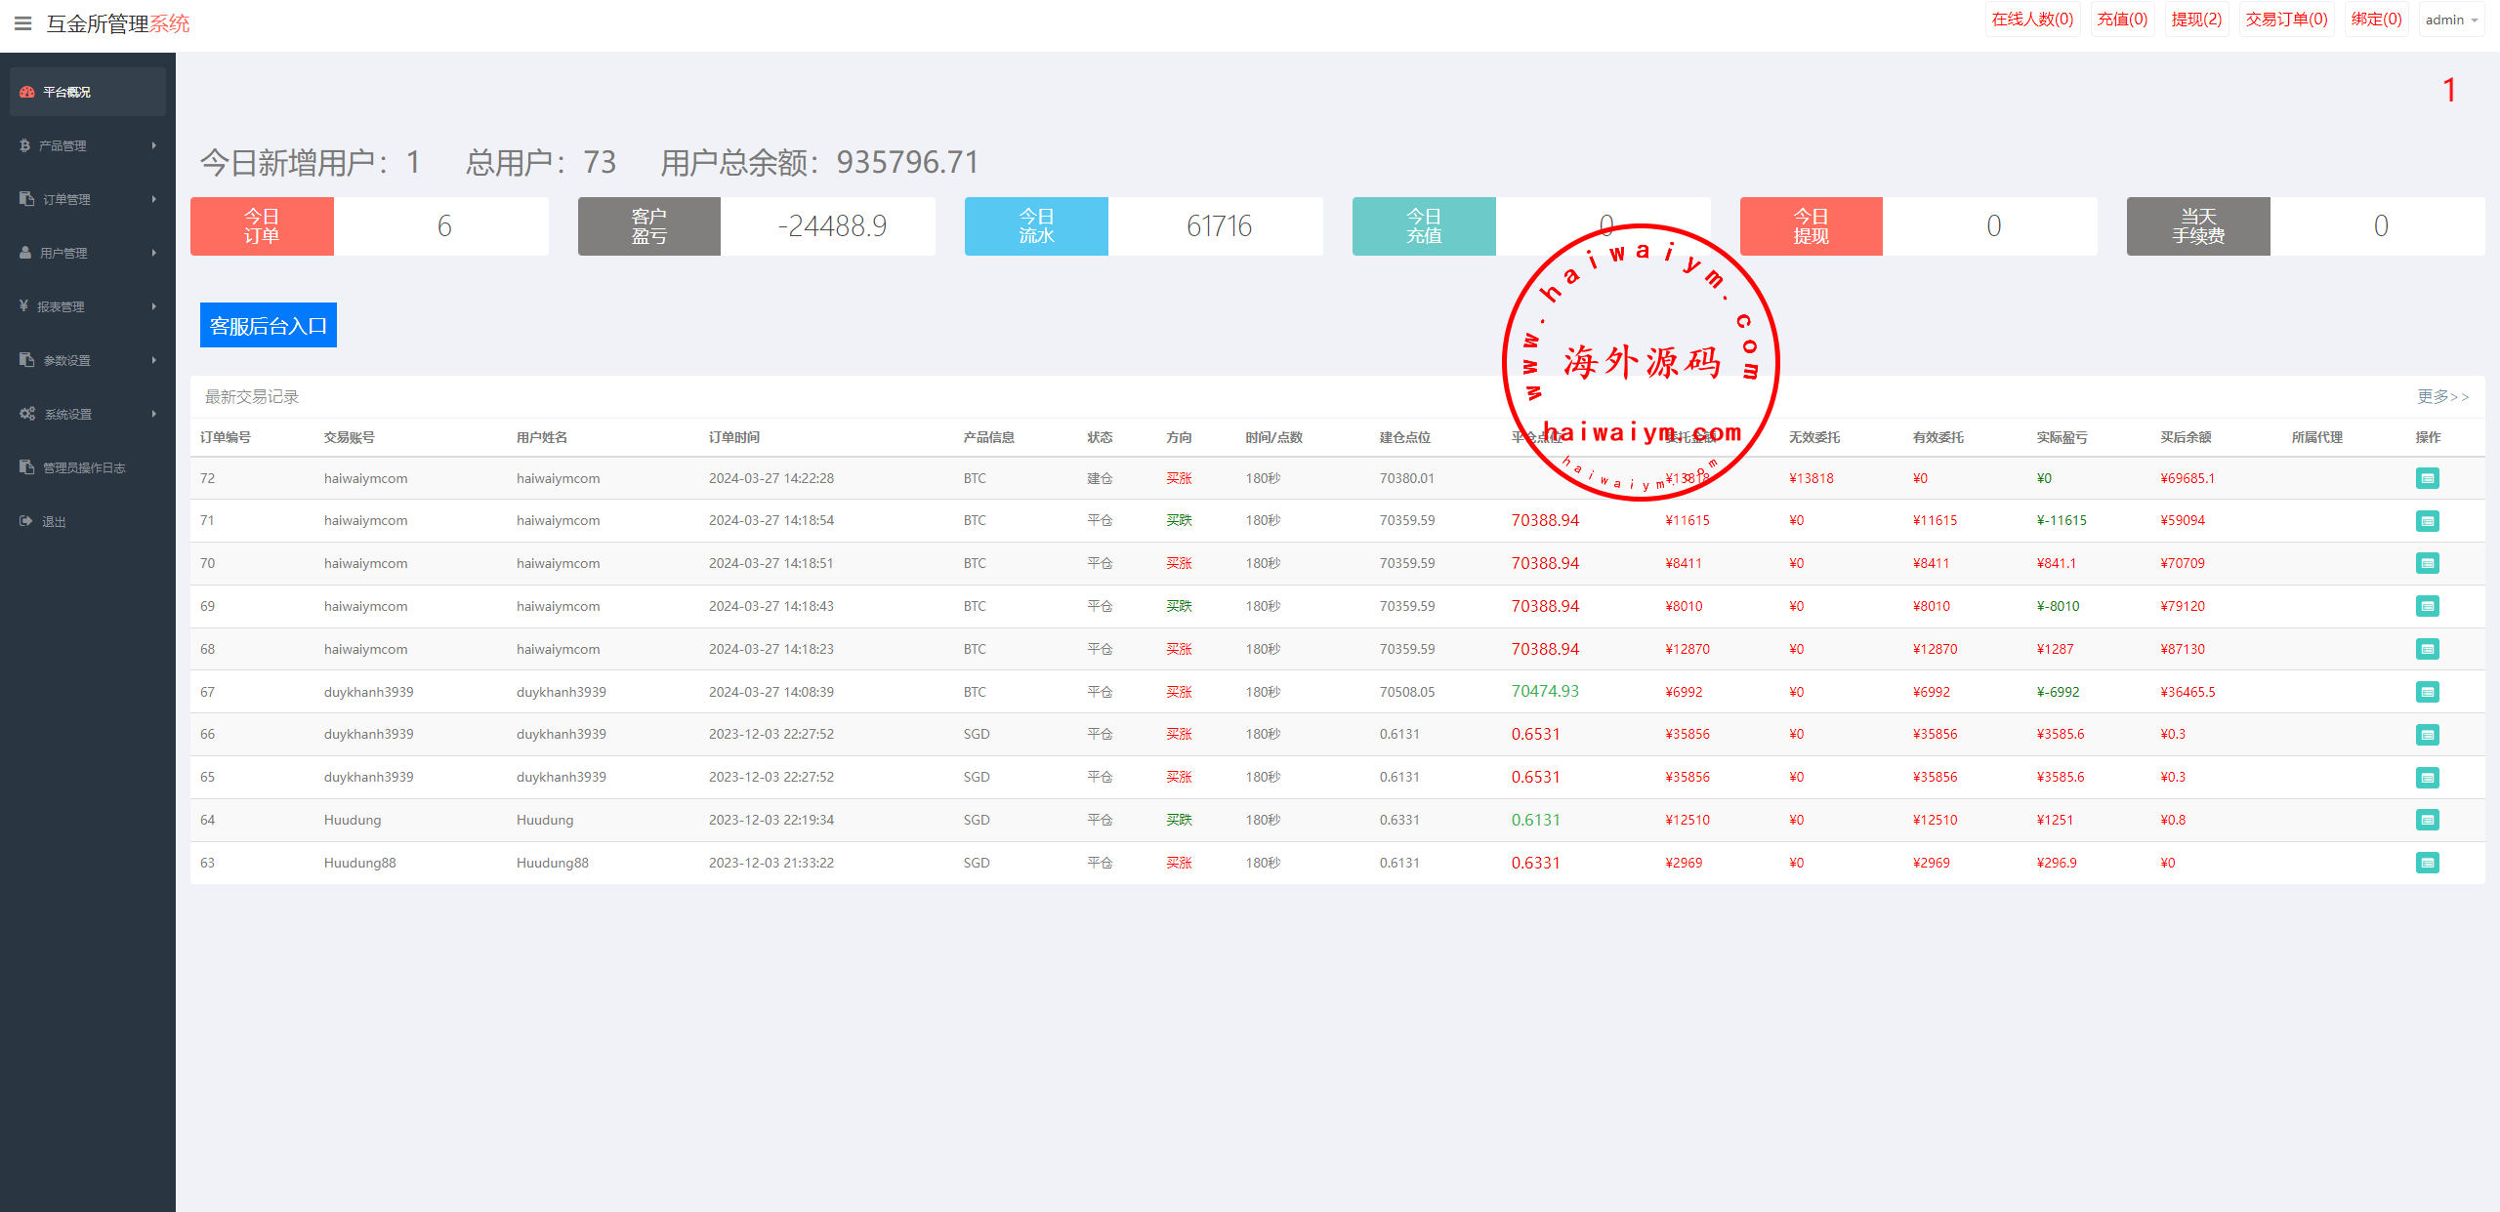
Task: Expand the 订单管理 submenu arrow
Action: click(x=153, y=199)
